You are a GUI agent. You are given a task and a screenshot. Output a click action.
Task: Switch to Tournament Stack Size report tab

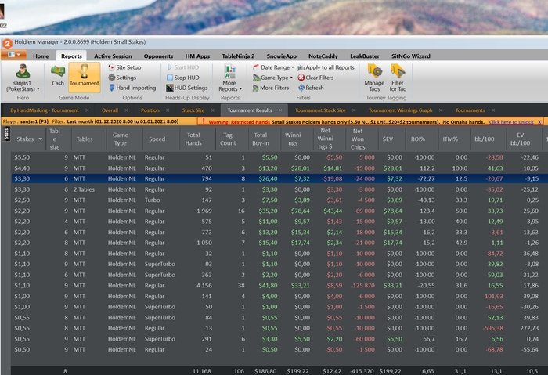click(x=320, y=110)
